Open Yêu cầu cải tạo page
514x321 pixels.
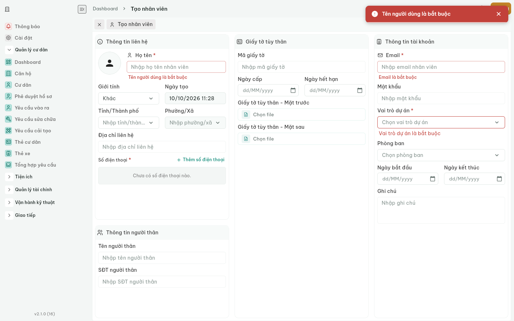(33, 131)
